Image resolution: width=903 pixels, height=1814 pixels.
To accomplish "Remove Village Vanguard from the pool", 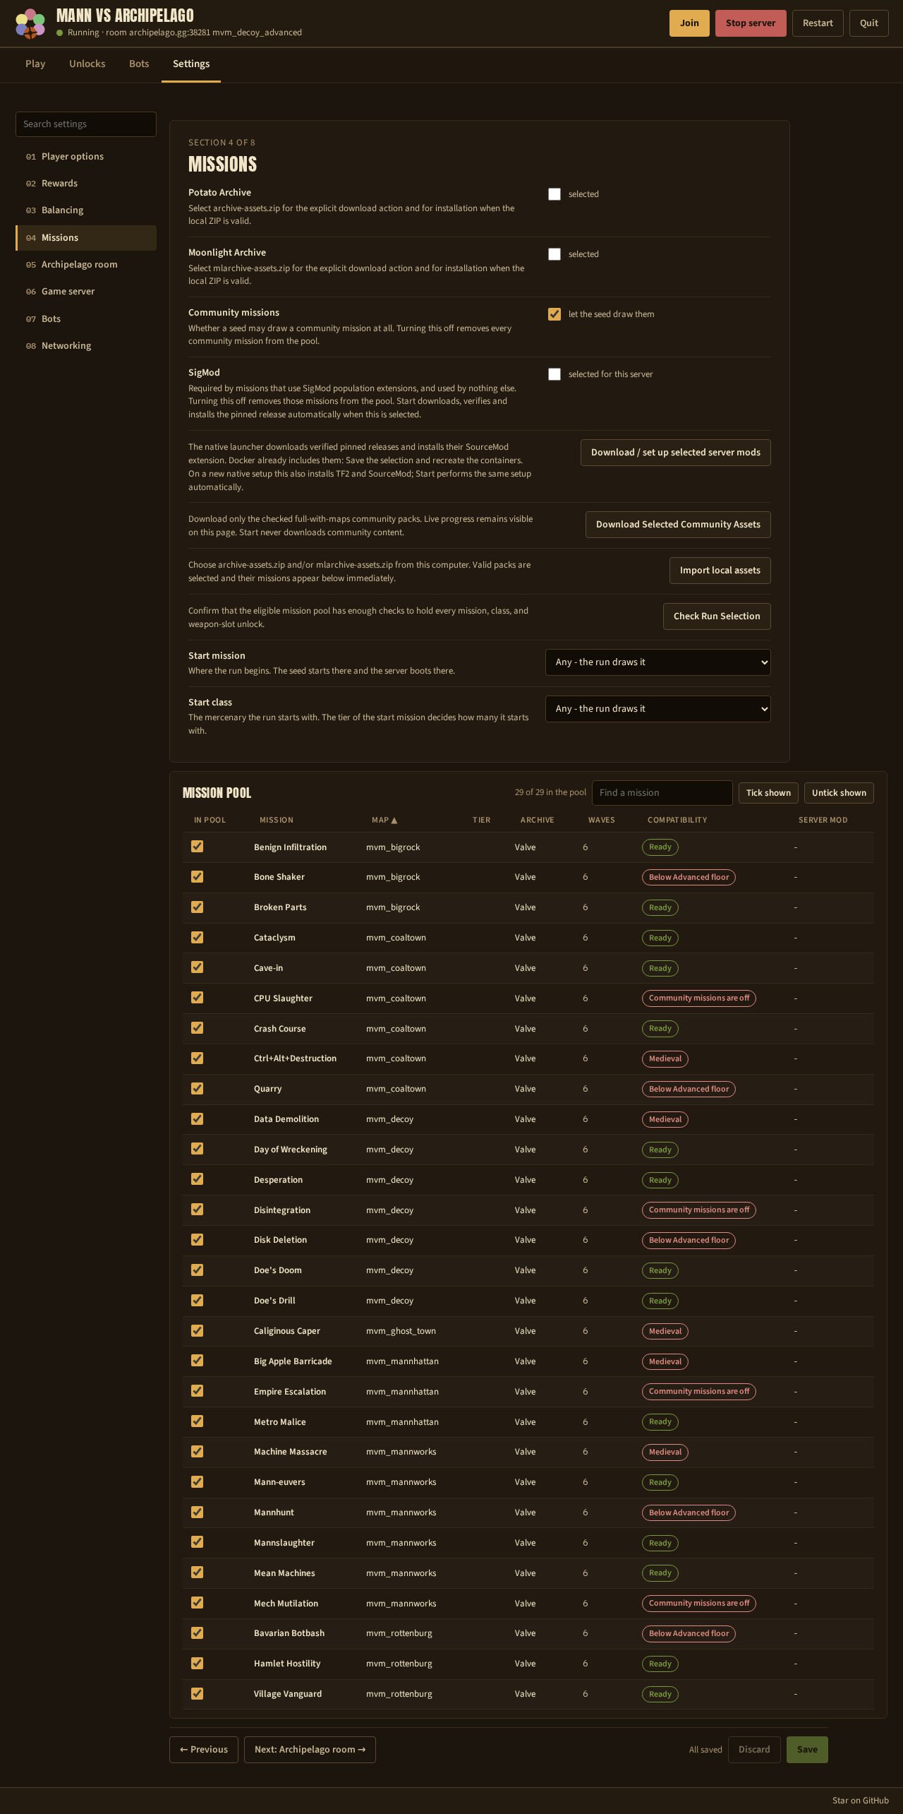I will [x=198, y=1693].
